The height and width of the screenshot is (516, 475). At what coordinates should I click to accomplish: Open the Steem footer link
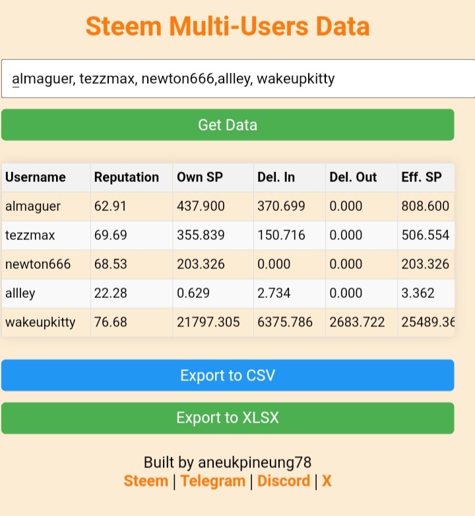[x=146, y=481]
